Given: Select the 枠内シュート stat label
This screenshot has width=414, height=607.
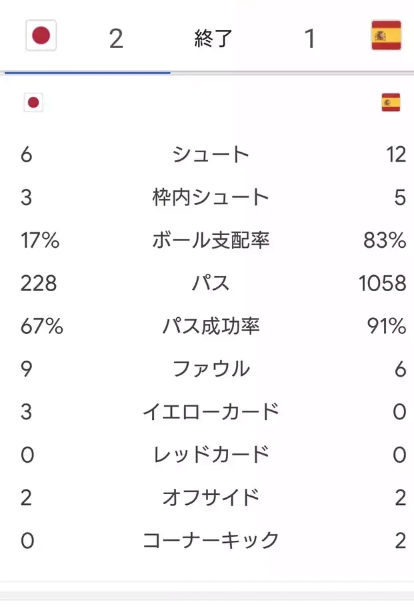Looking at the screenshot, I should click(211, 197).
